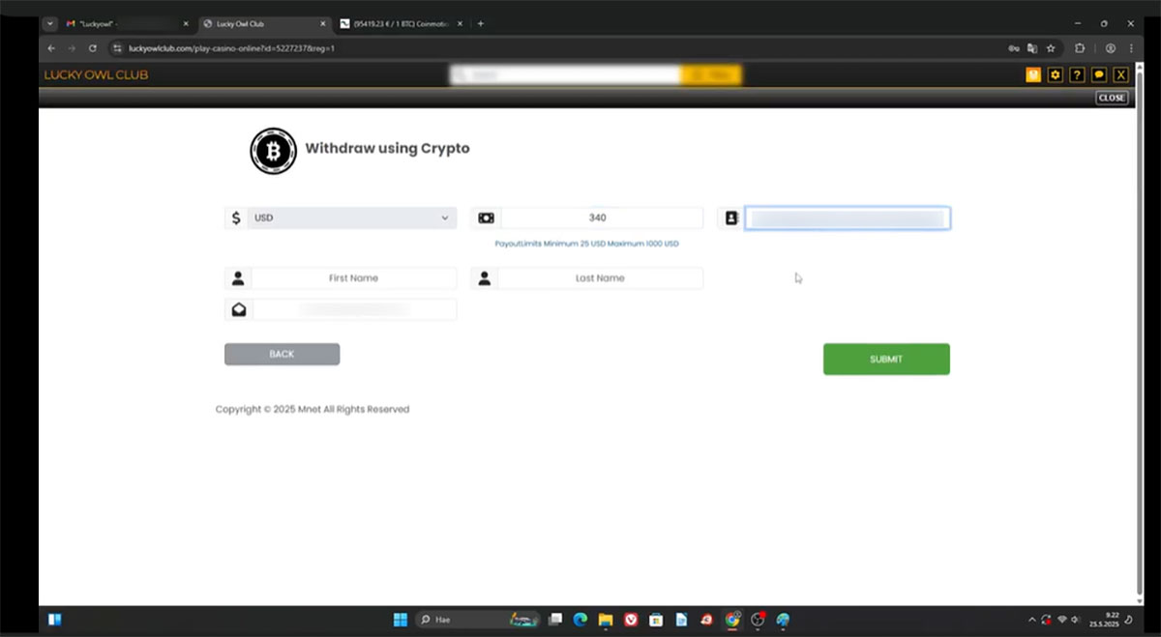The height and width of the screenshot is (637, 1161).
Task: Click the dollar sign currency icon
Action: coord(235,218)
